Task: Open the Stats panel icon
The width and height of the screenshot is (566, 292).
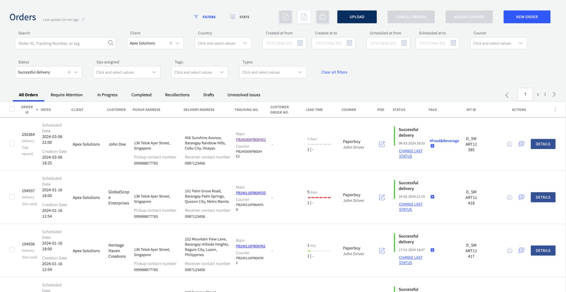Action: click(233, 17)
